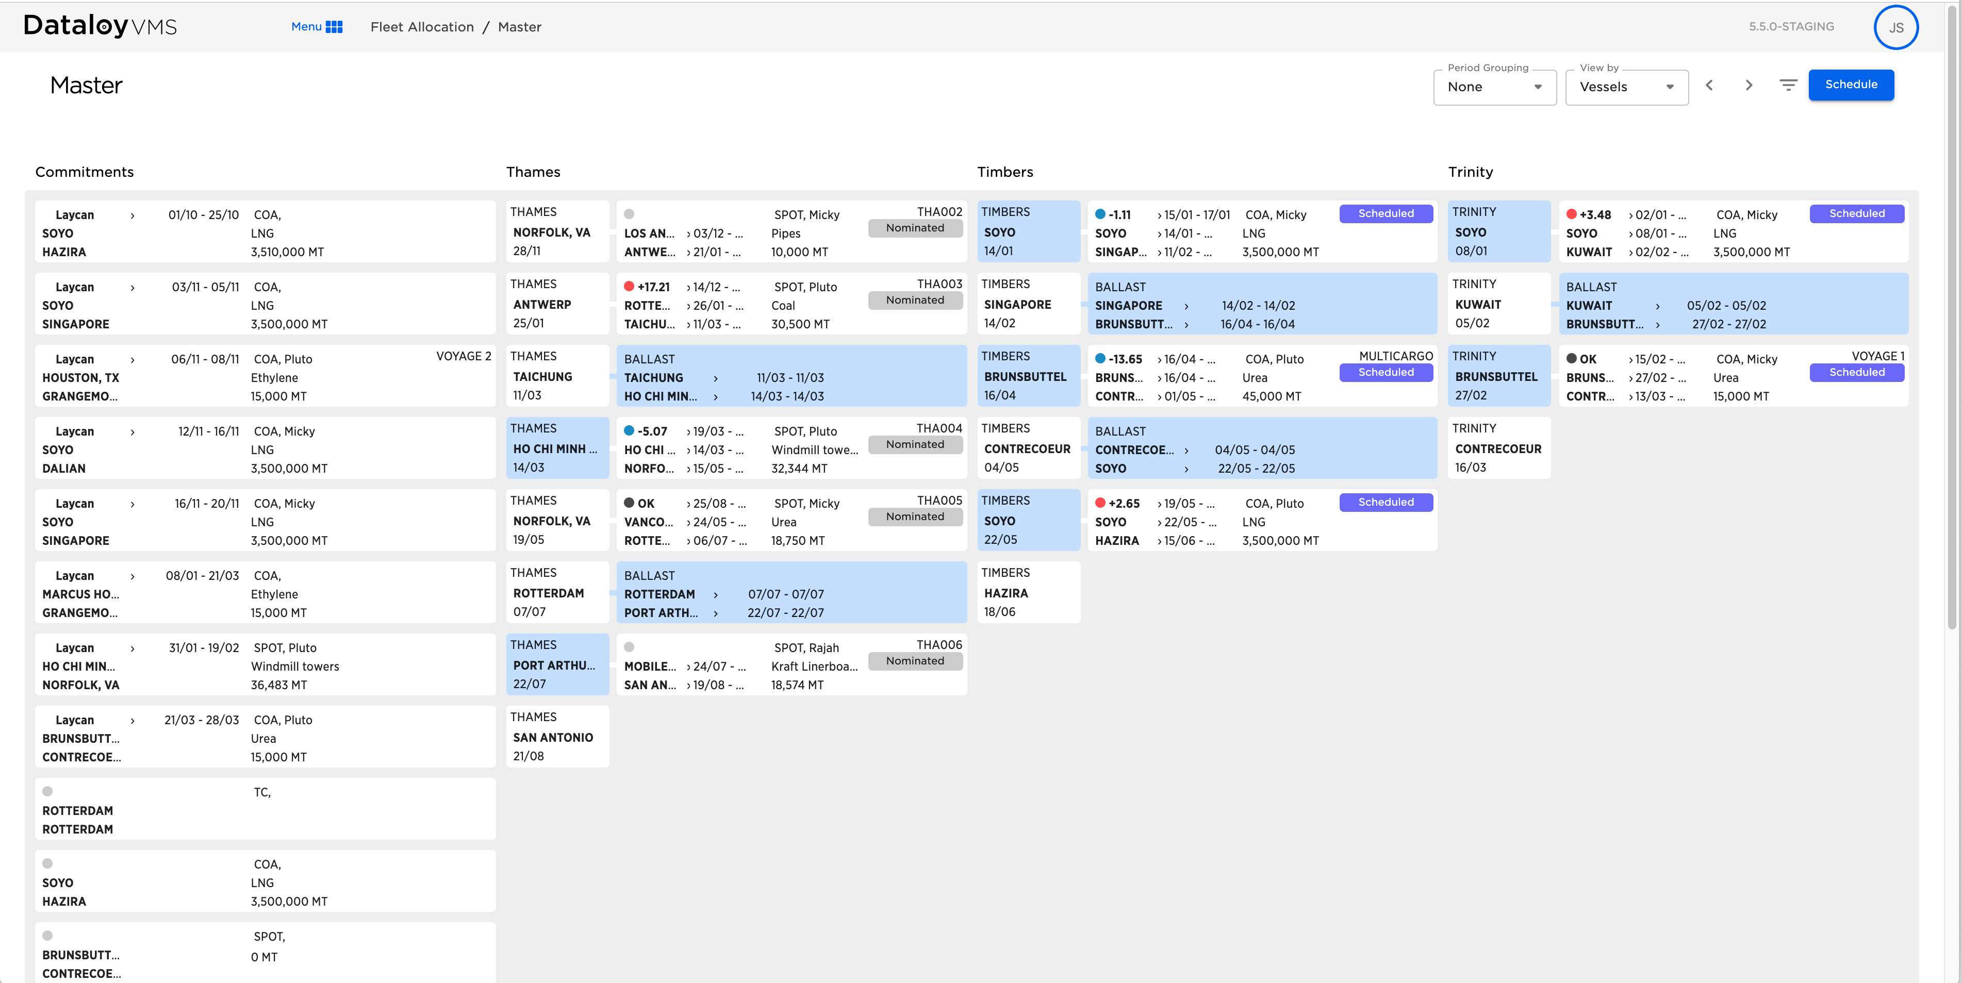Click the Nominated badge on THA002

click(915, 228)
